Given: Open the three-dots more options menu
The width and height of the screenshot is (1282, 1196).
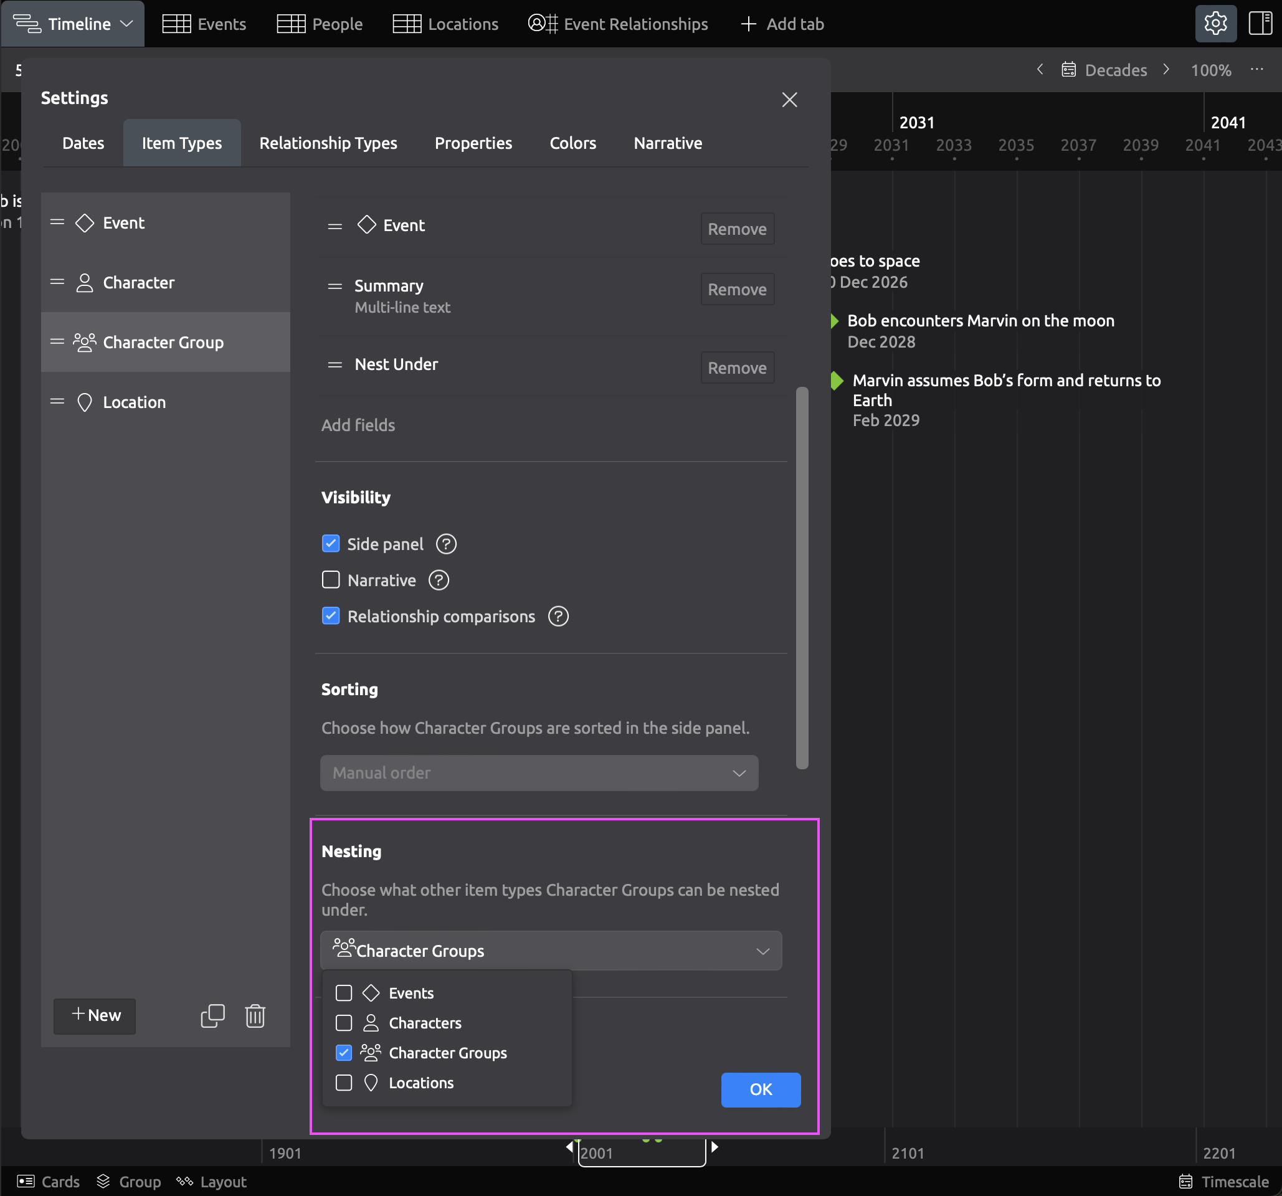Looking at the screenshot, I should (x=1256, y=70).
